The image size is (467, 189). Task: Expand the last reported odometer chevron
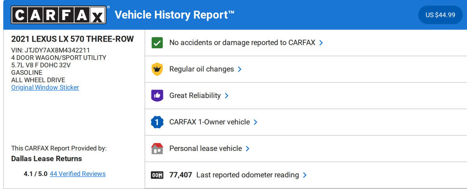click(305, 175)
